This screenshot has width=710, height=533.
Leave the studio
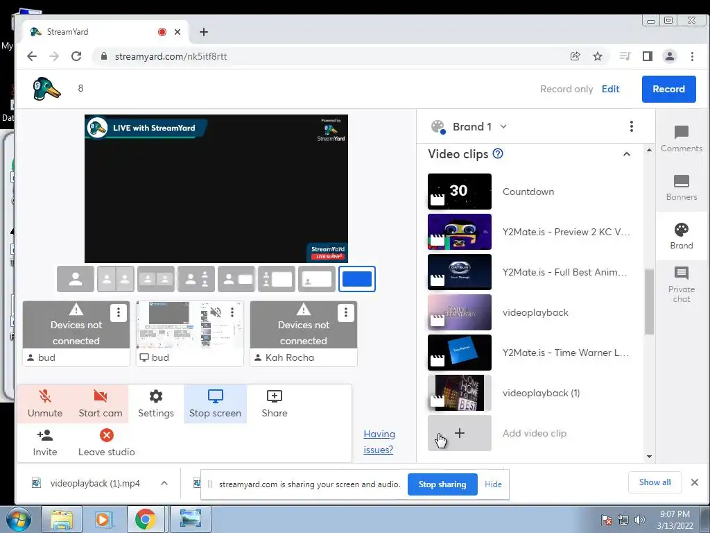point(106,443)
